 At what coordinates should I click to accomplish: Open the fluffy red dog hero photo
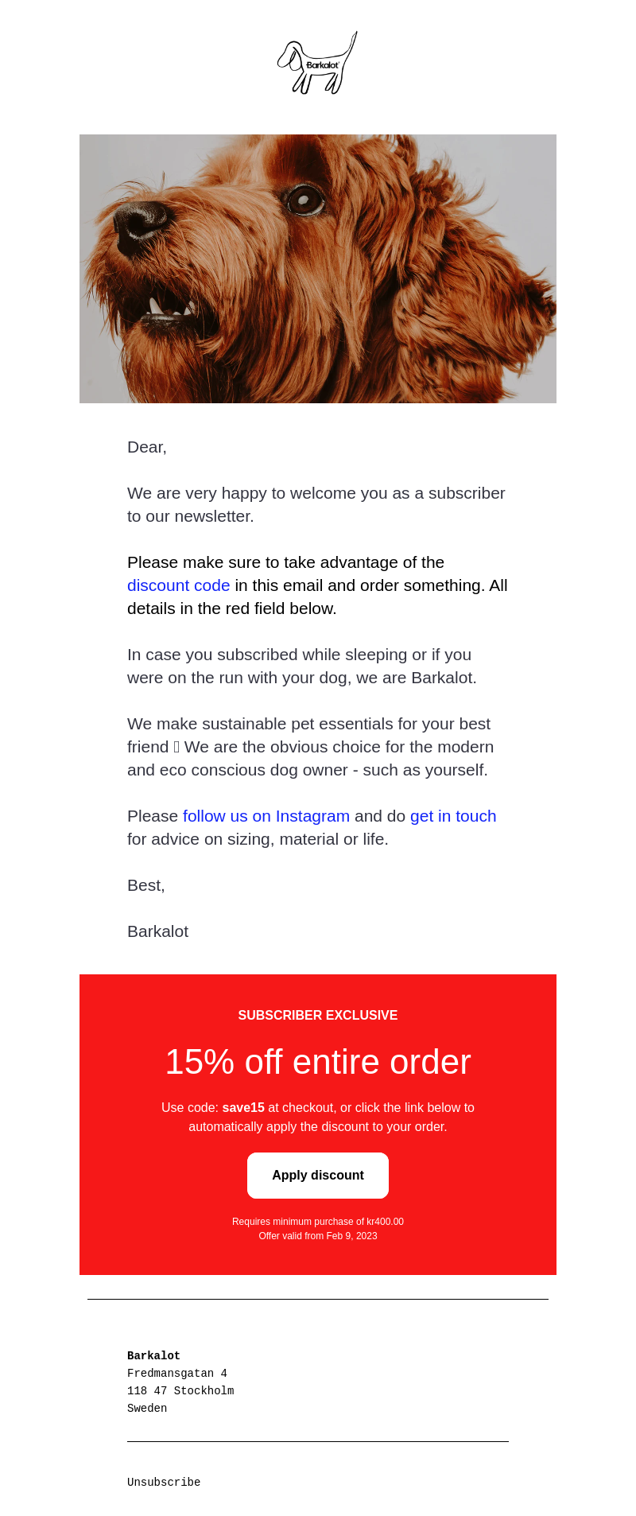tap(318, 269)
